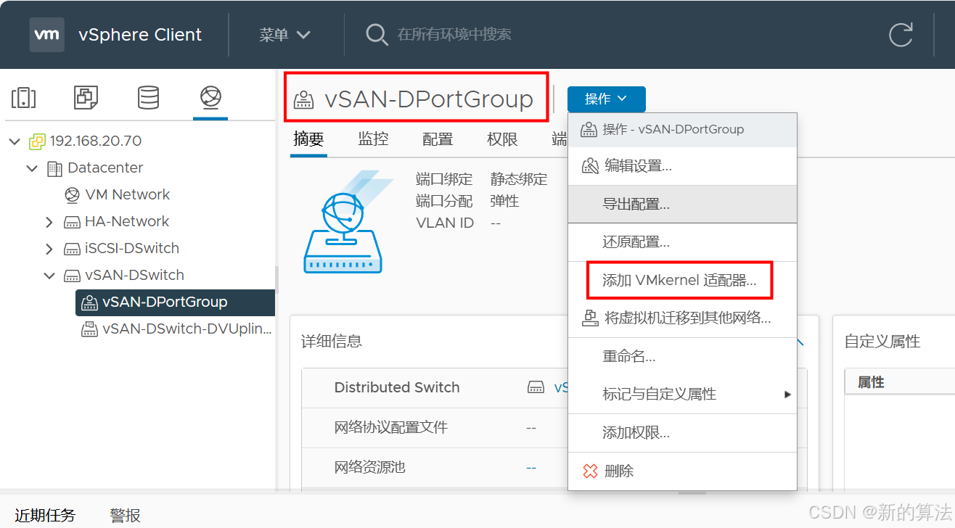Click the 网络资源池 row label
This screenshot has width=955, height=528.
[x=369, y=467]
